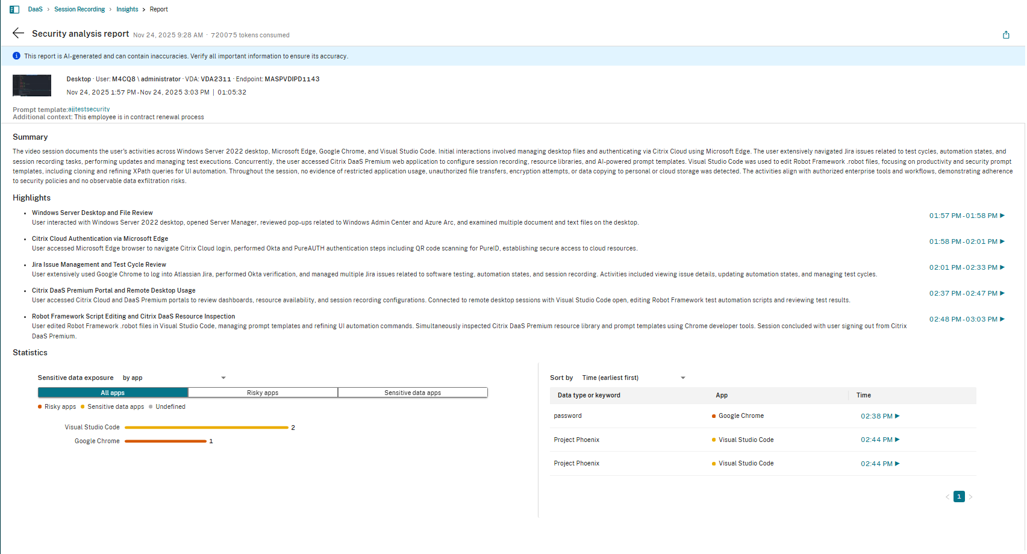Toggle Sensitive data apps legend item
The height and width of the screenshot is (554, 1027).
(x=113, y=407)
